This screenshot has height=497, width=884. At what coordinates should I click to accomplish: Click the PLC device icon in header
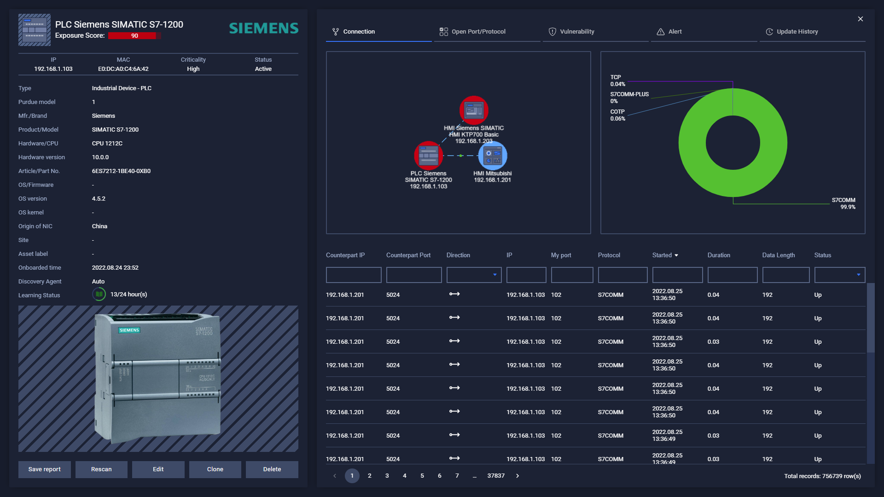(x=35, y=30)
